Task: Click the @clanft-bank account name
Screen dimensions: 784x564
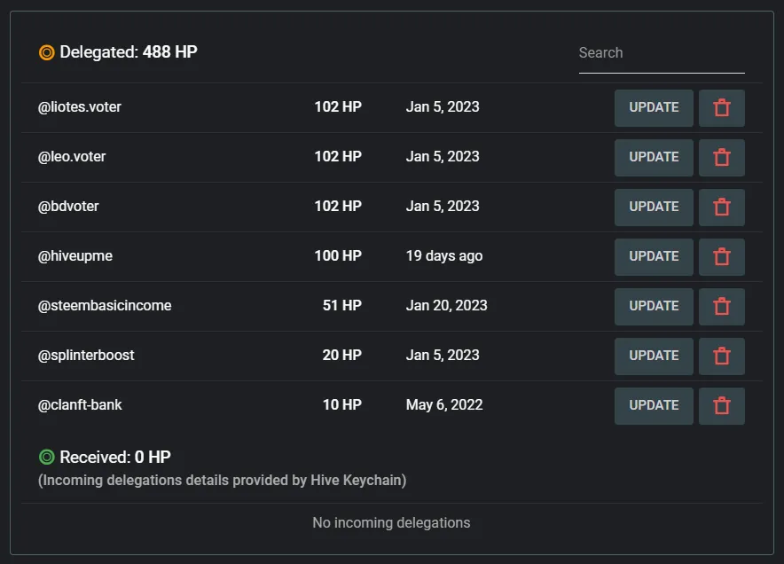Action: point(80,405)
